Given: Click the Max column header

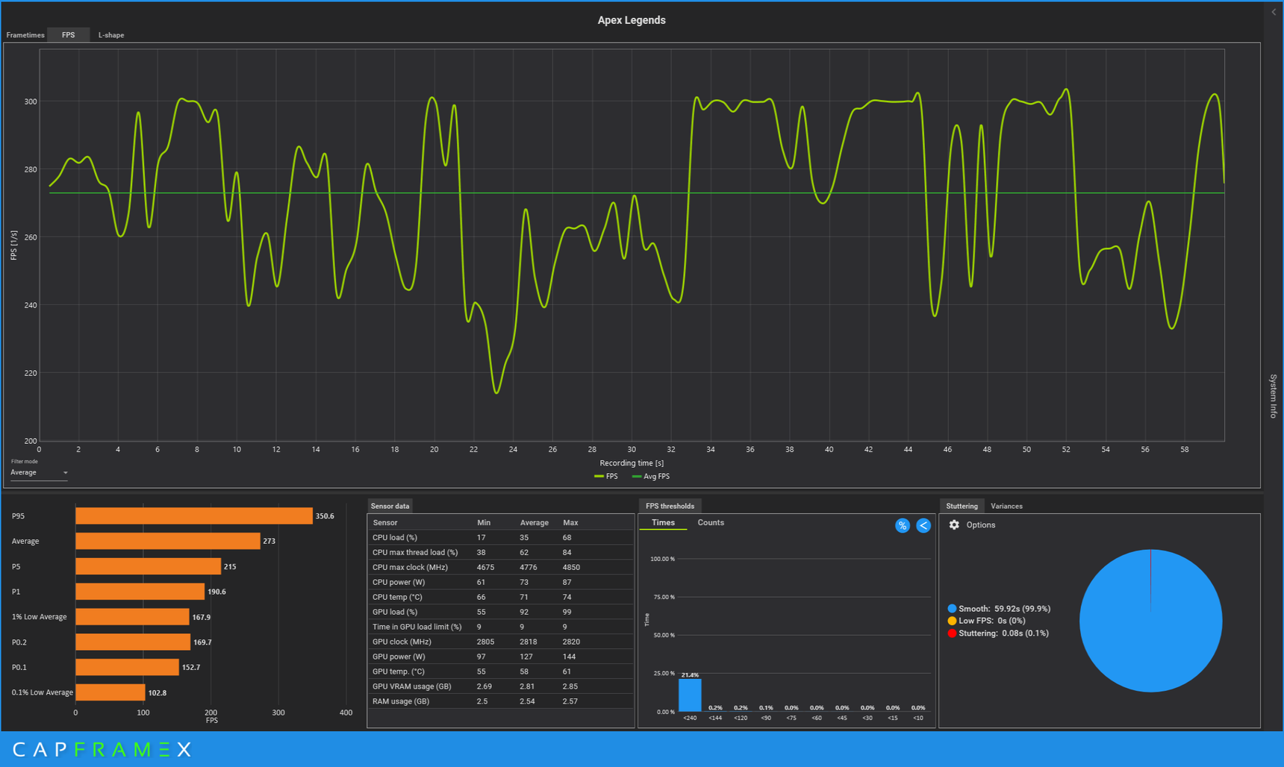Looking at the screenshot, I should tap(570, 523).
